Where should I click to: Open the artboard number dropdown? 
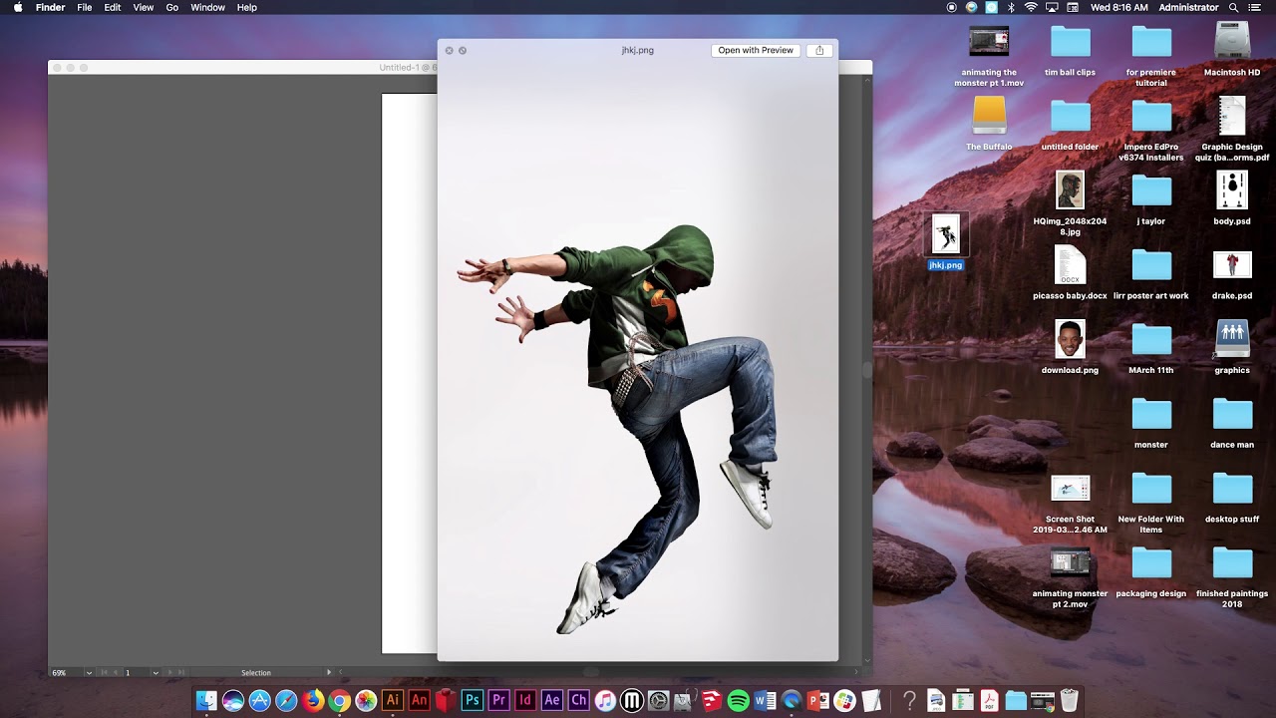[155, 673]
